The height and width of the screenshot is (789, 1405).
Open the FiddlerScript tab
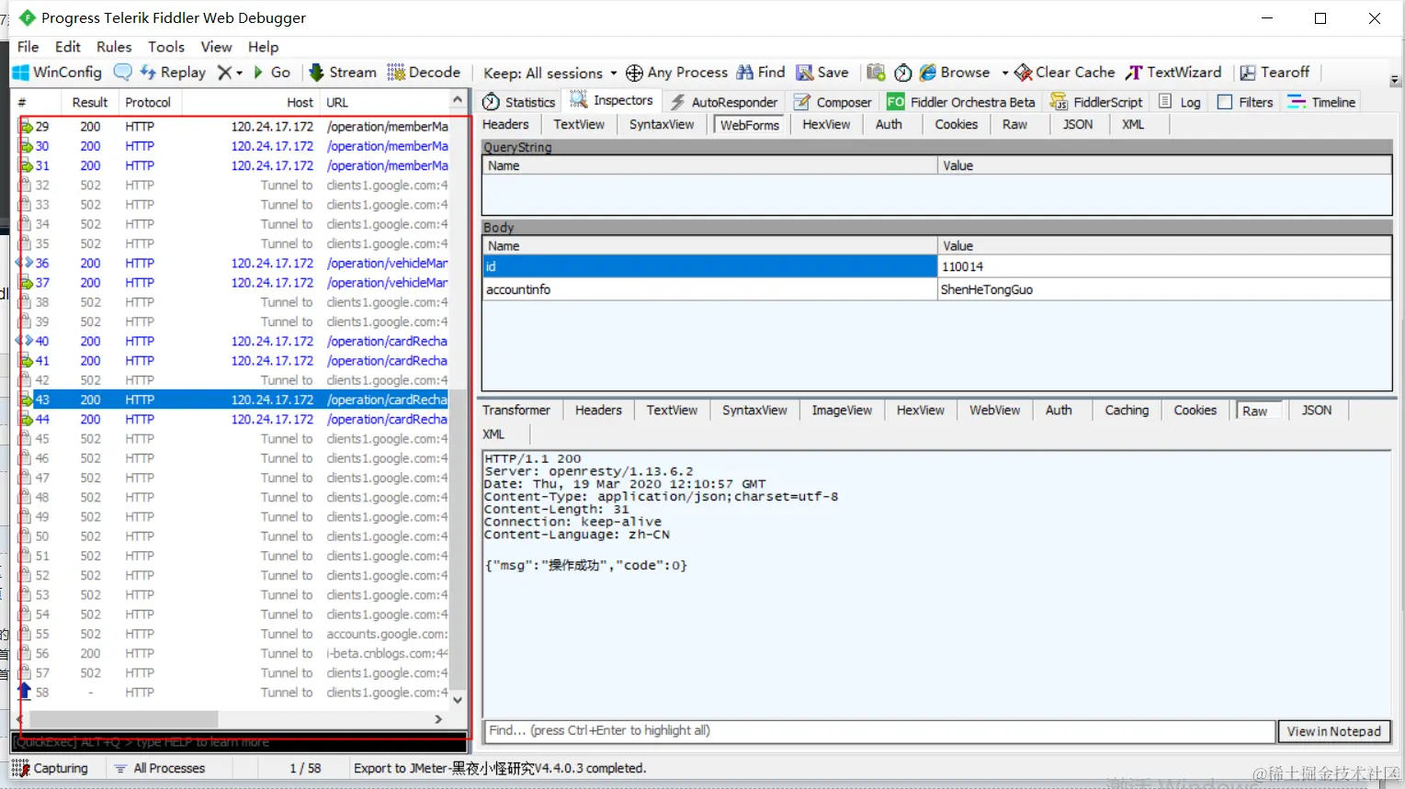point(1097,102)
